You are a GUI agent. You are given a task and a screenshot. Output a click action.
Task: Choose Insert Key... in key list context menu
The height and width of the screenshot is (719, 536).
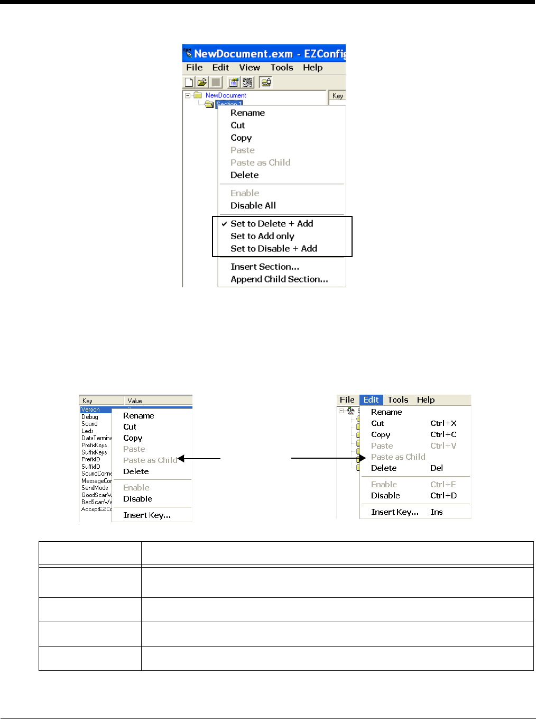(152, 515)
